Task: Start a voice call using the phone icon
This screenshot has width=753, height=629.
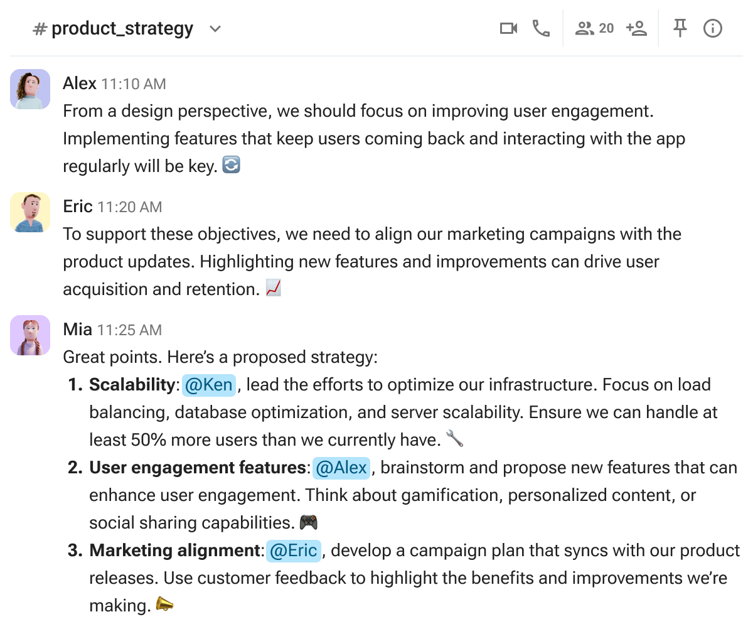Action: [x=541, y=28]
